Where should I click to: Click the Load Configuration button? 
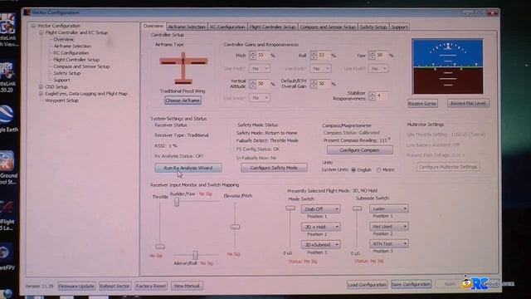tap(367, 284)
